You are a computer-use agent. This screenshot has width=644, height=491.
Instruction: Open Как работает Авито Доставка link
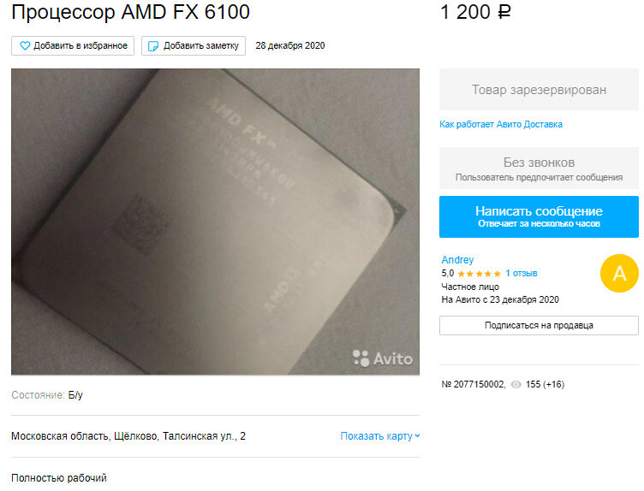pyautogui.click(x=501, y=124)
